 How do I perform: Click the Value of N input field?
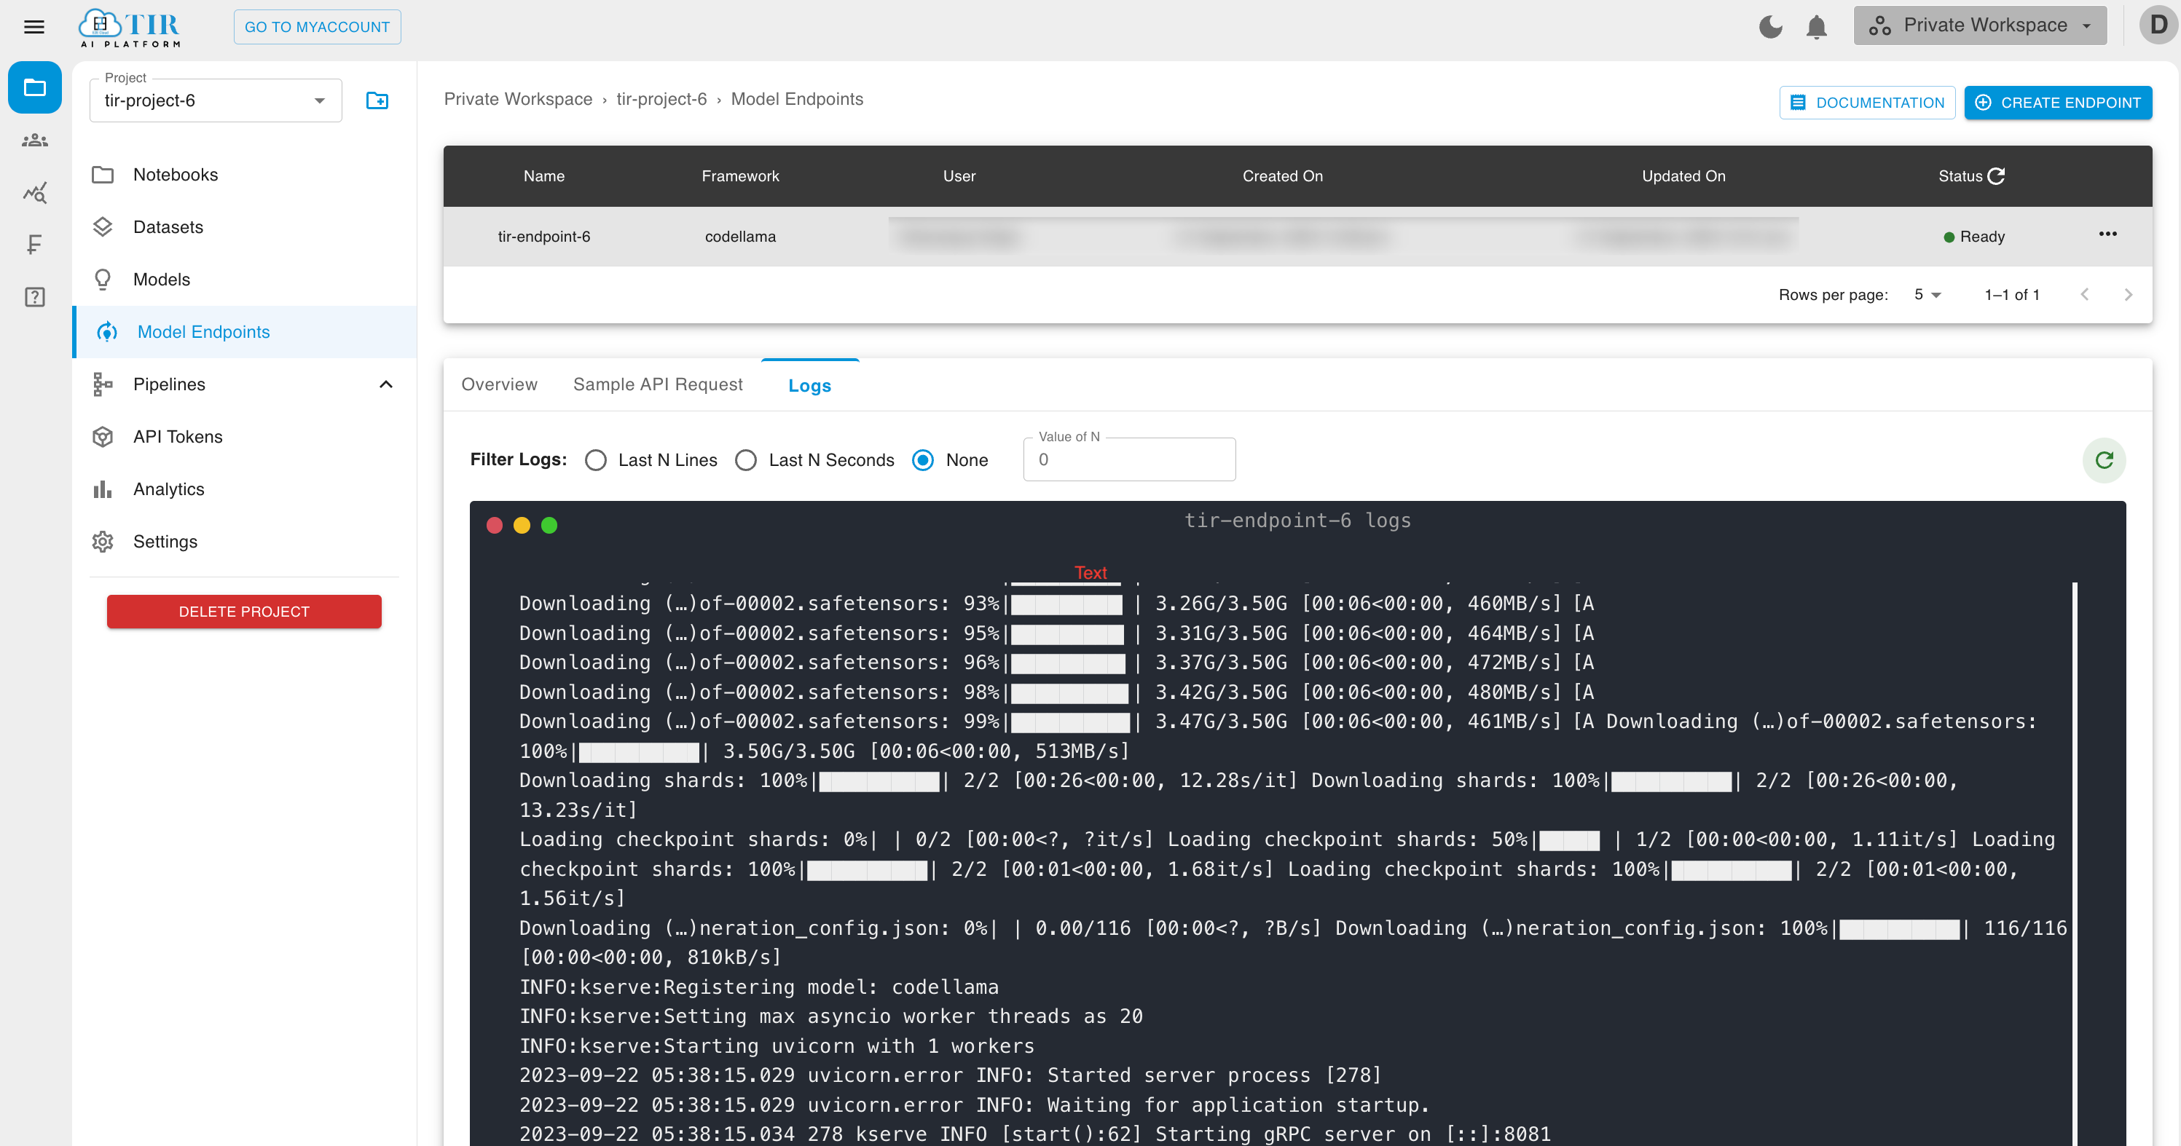(x=1131, y=460)
